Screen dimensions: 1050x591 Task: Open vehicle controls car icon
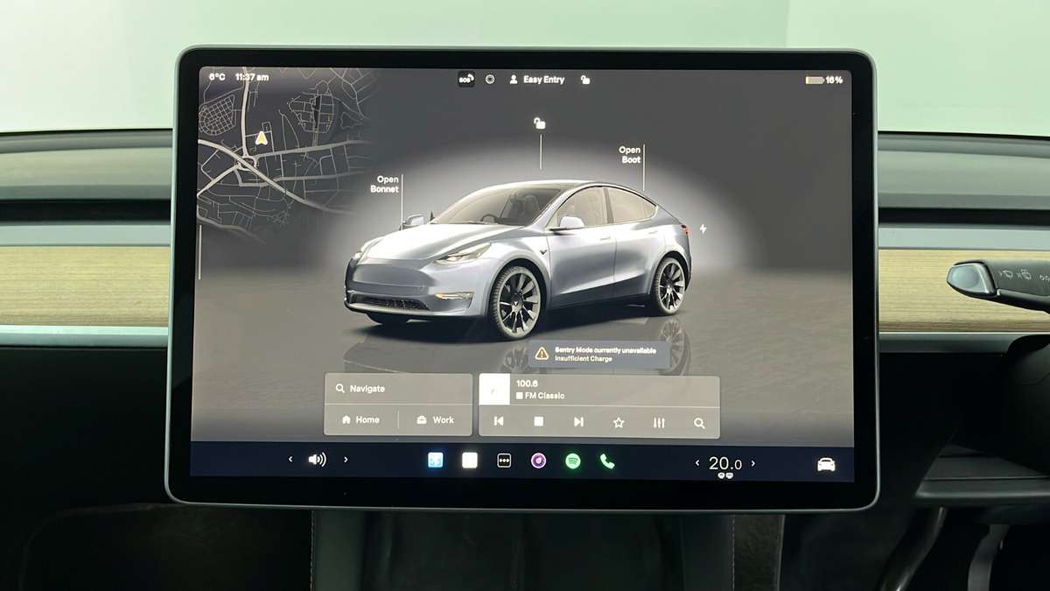tap(826, 464)
